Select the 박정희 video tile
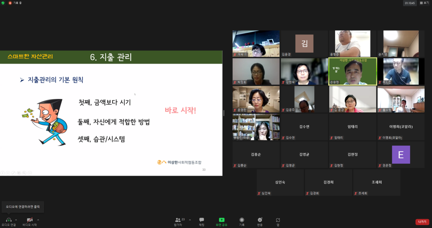This screenshot has height=228, width=432. click(256, 72)
